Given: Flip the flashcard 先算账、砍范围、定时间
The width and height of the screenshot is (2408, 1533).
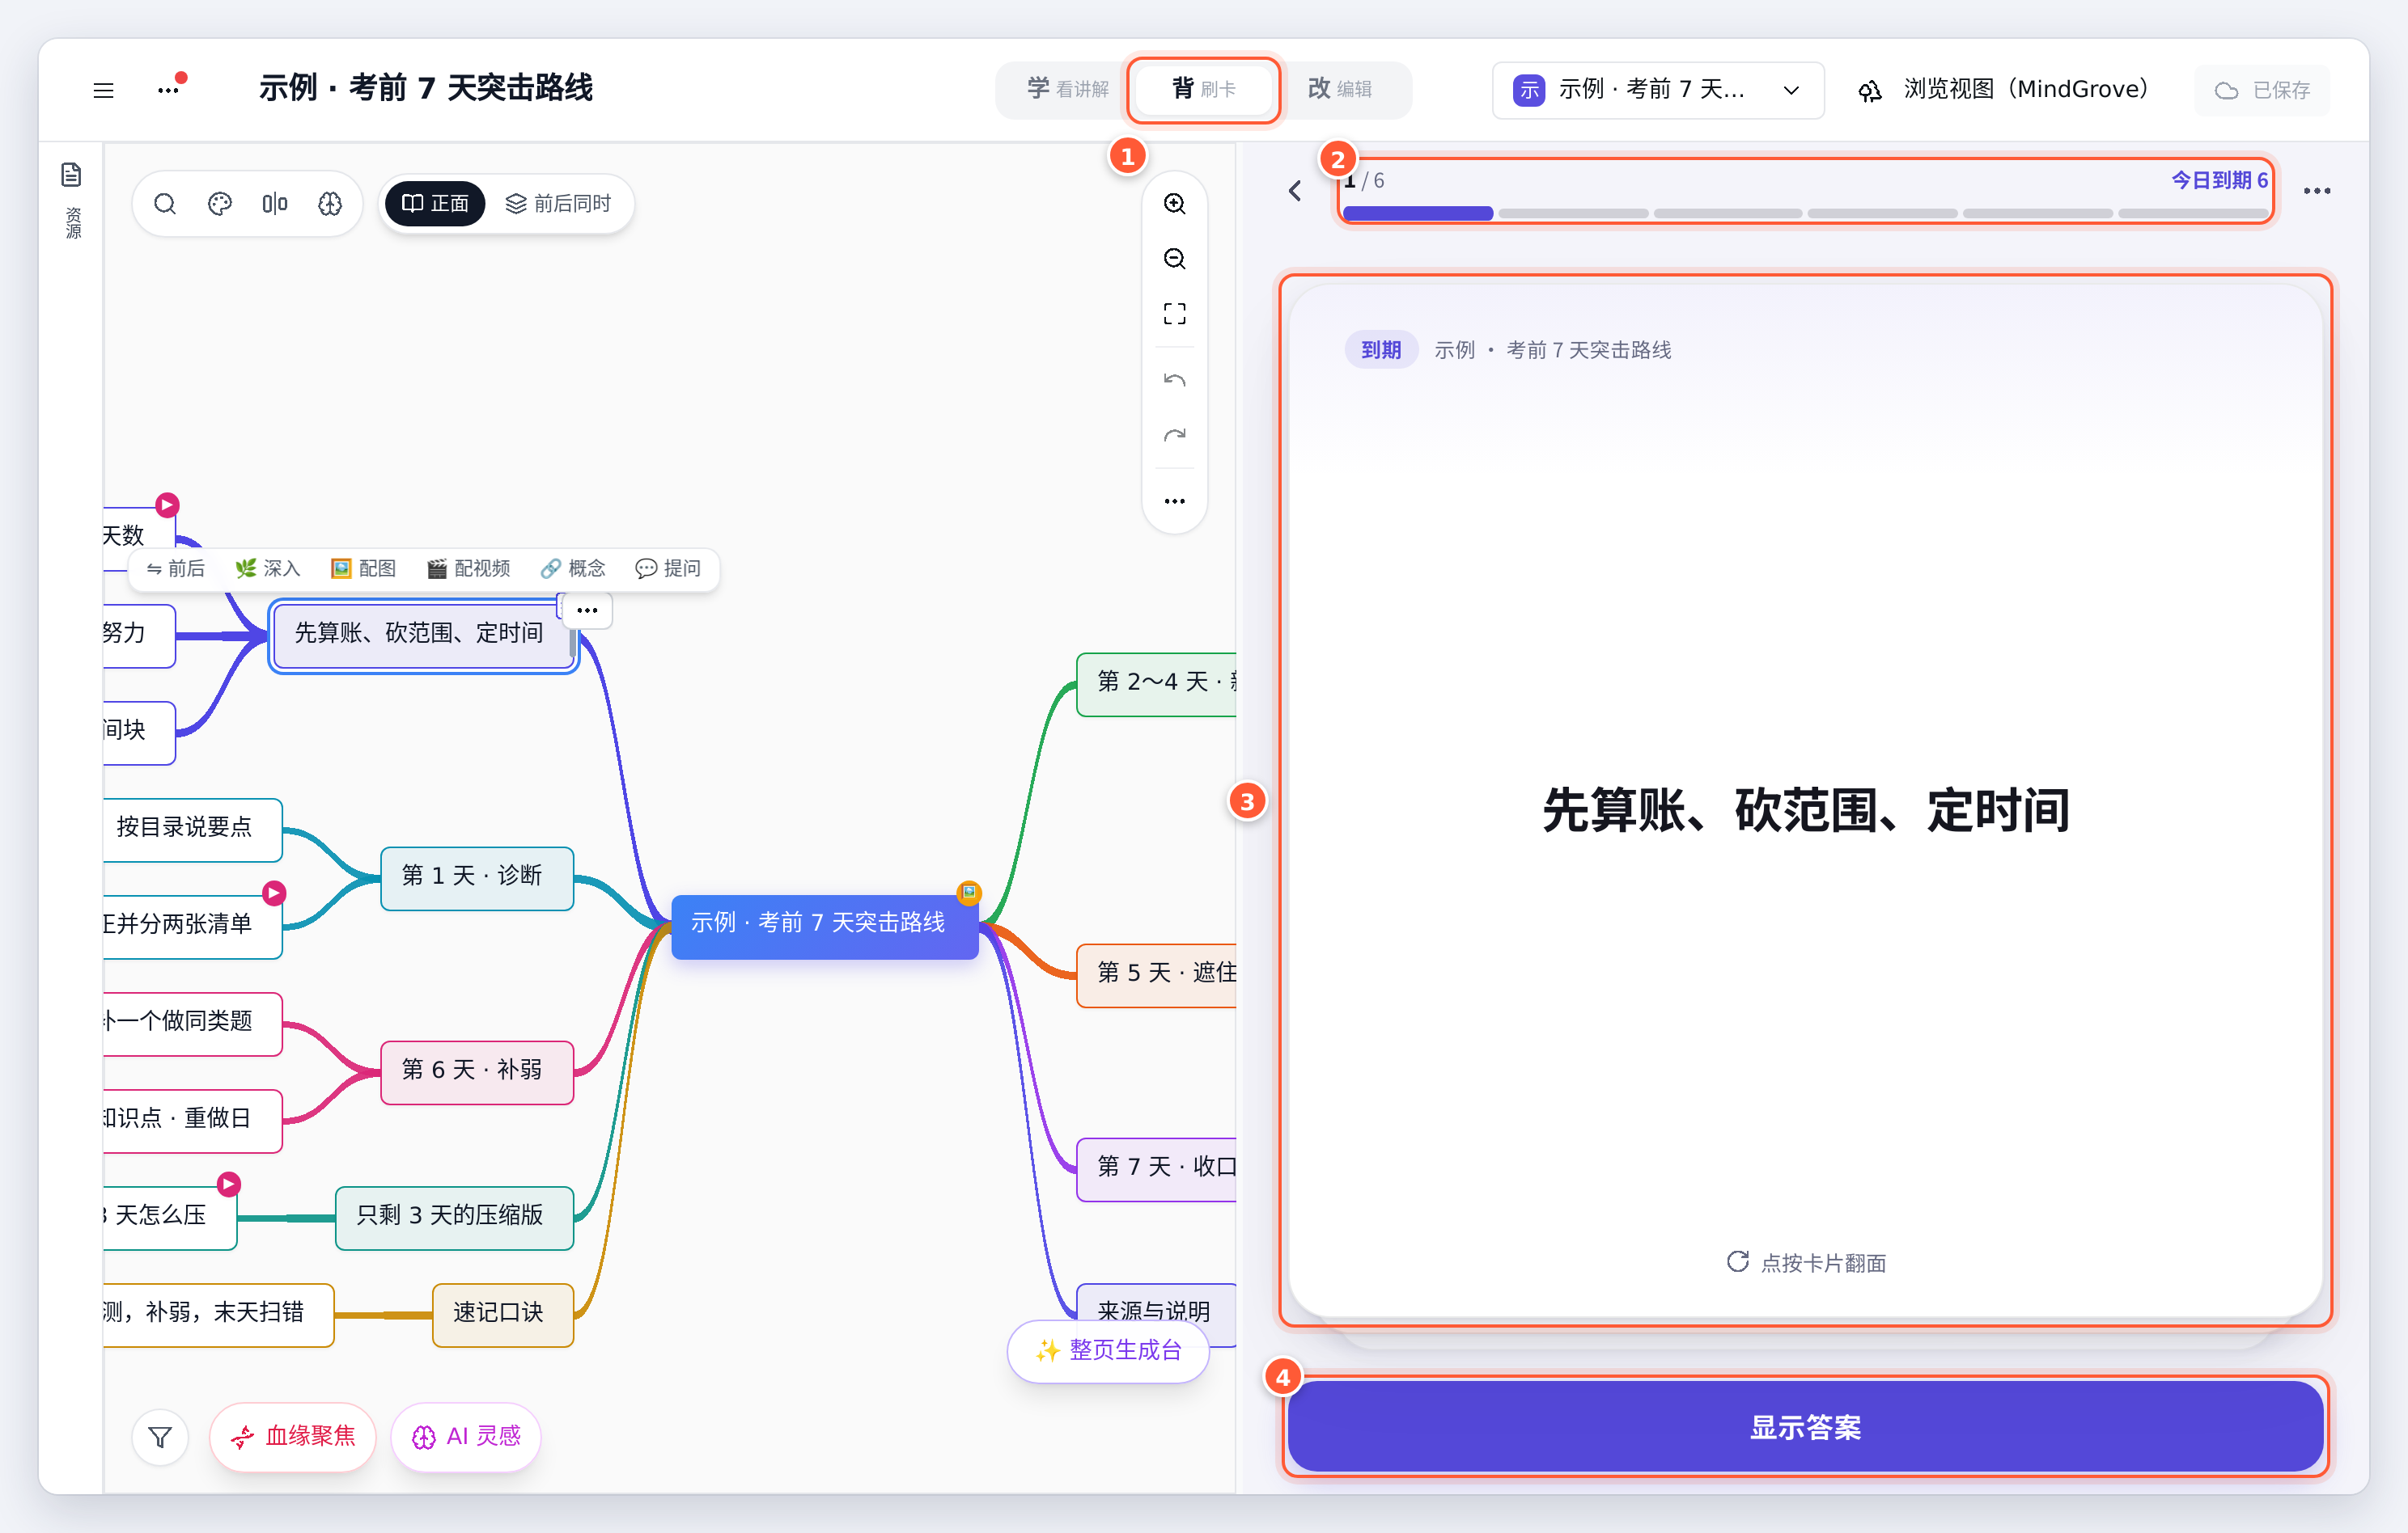Looking at the screenshot, I should 1805,800.
